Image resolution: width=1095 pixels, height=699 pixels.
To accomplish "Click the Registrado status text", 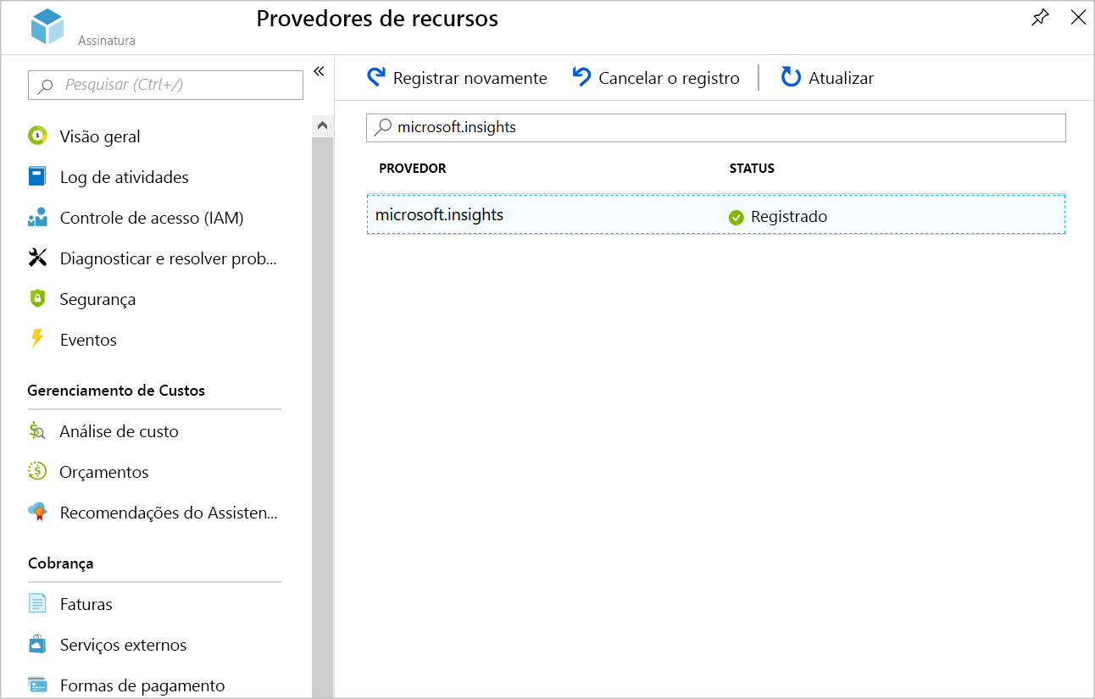I will point(789,217).
